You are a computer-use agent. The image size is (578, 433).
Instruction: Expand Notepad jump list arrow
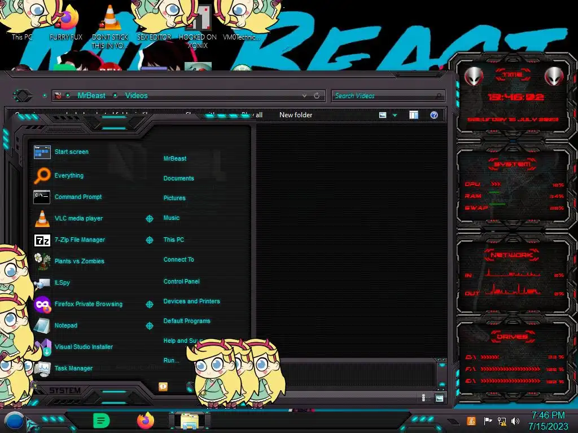[149, 326]
